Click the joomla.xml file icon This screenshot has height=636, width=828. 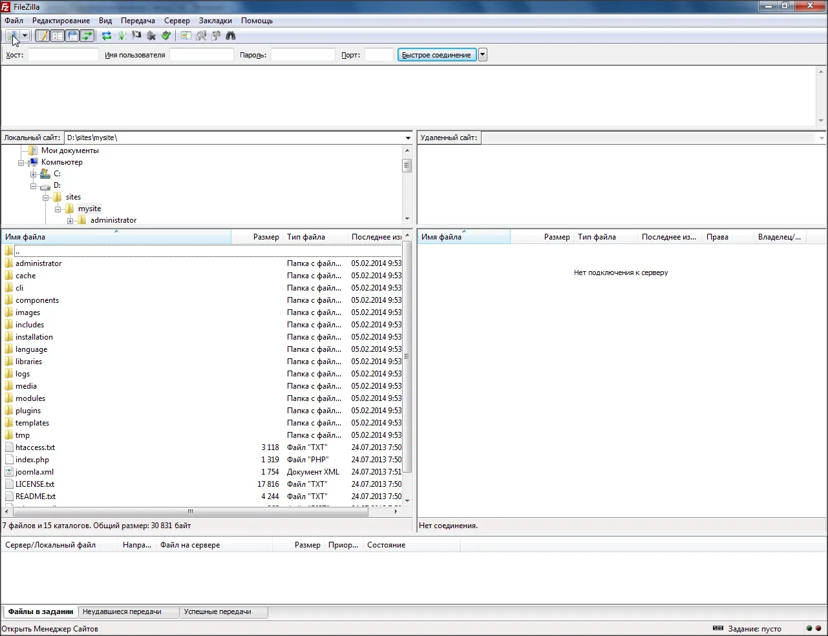(9, 472)
